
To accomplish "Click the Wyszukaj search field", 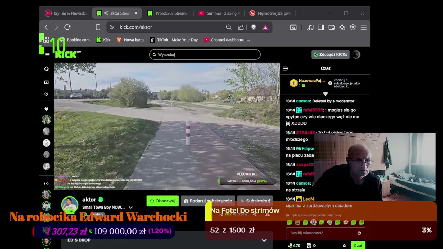I will (205, 55).
